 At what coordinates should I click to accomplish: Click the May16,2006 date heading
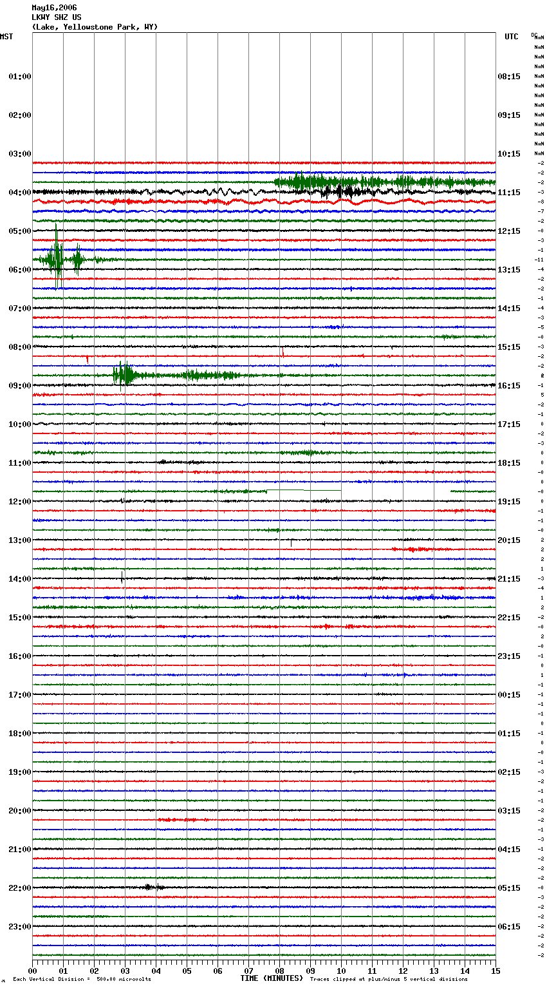click(x=54, y=8)
